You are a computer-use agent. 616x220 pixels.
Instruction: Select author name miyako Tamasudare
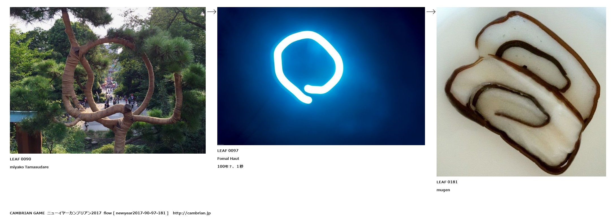point(29,167)
